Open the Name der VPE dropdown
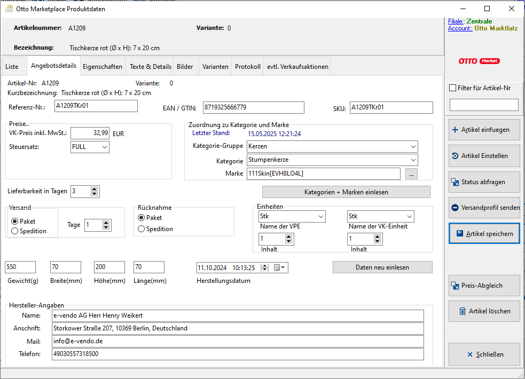The width and height of the screenshot is (525, 379). pos(321,216)
